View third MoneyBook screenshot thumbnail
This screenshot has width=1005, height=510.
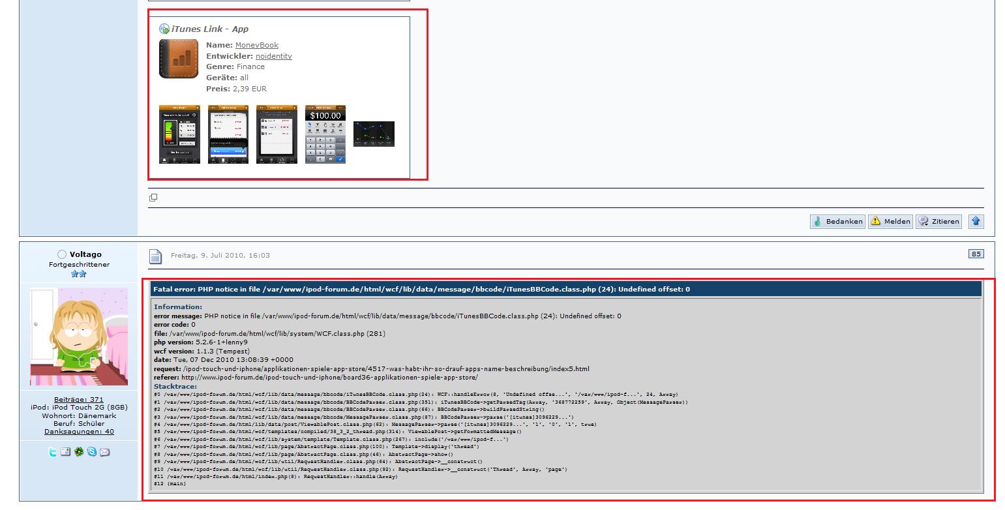tap(277, 134)
